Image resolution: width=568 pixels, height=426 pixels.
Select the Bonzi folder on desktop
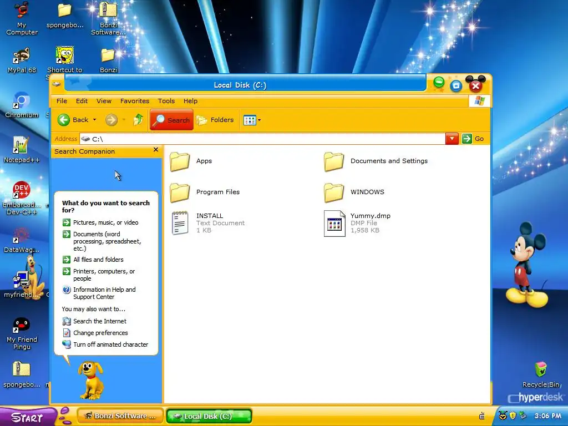pos(108,60)
